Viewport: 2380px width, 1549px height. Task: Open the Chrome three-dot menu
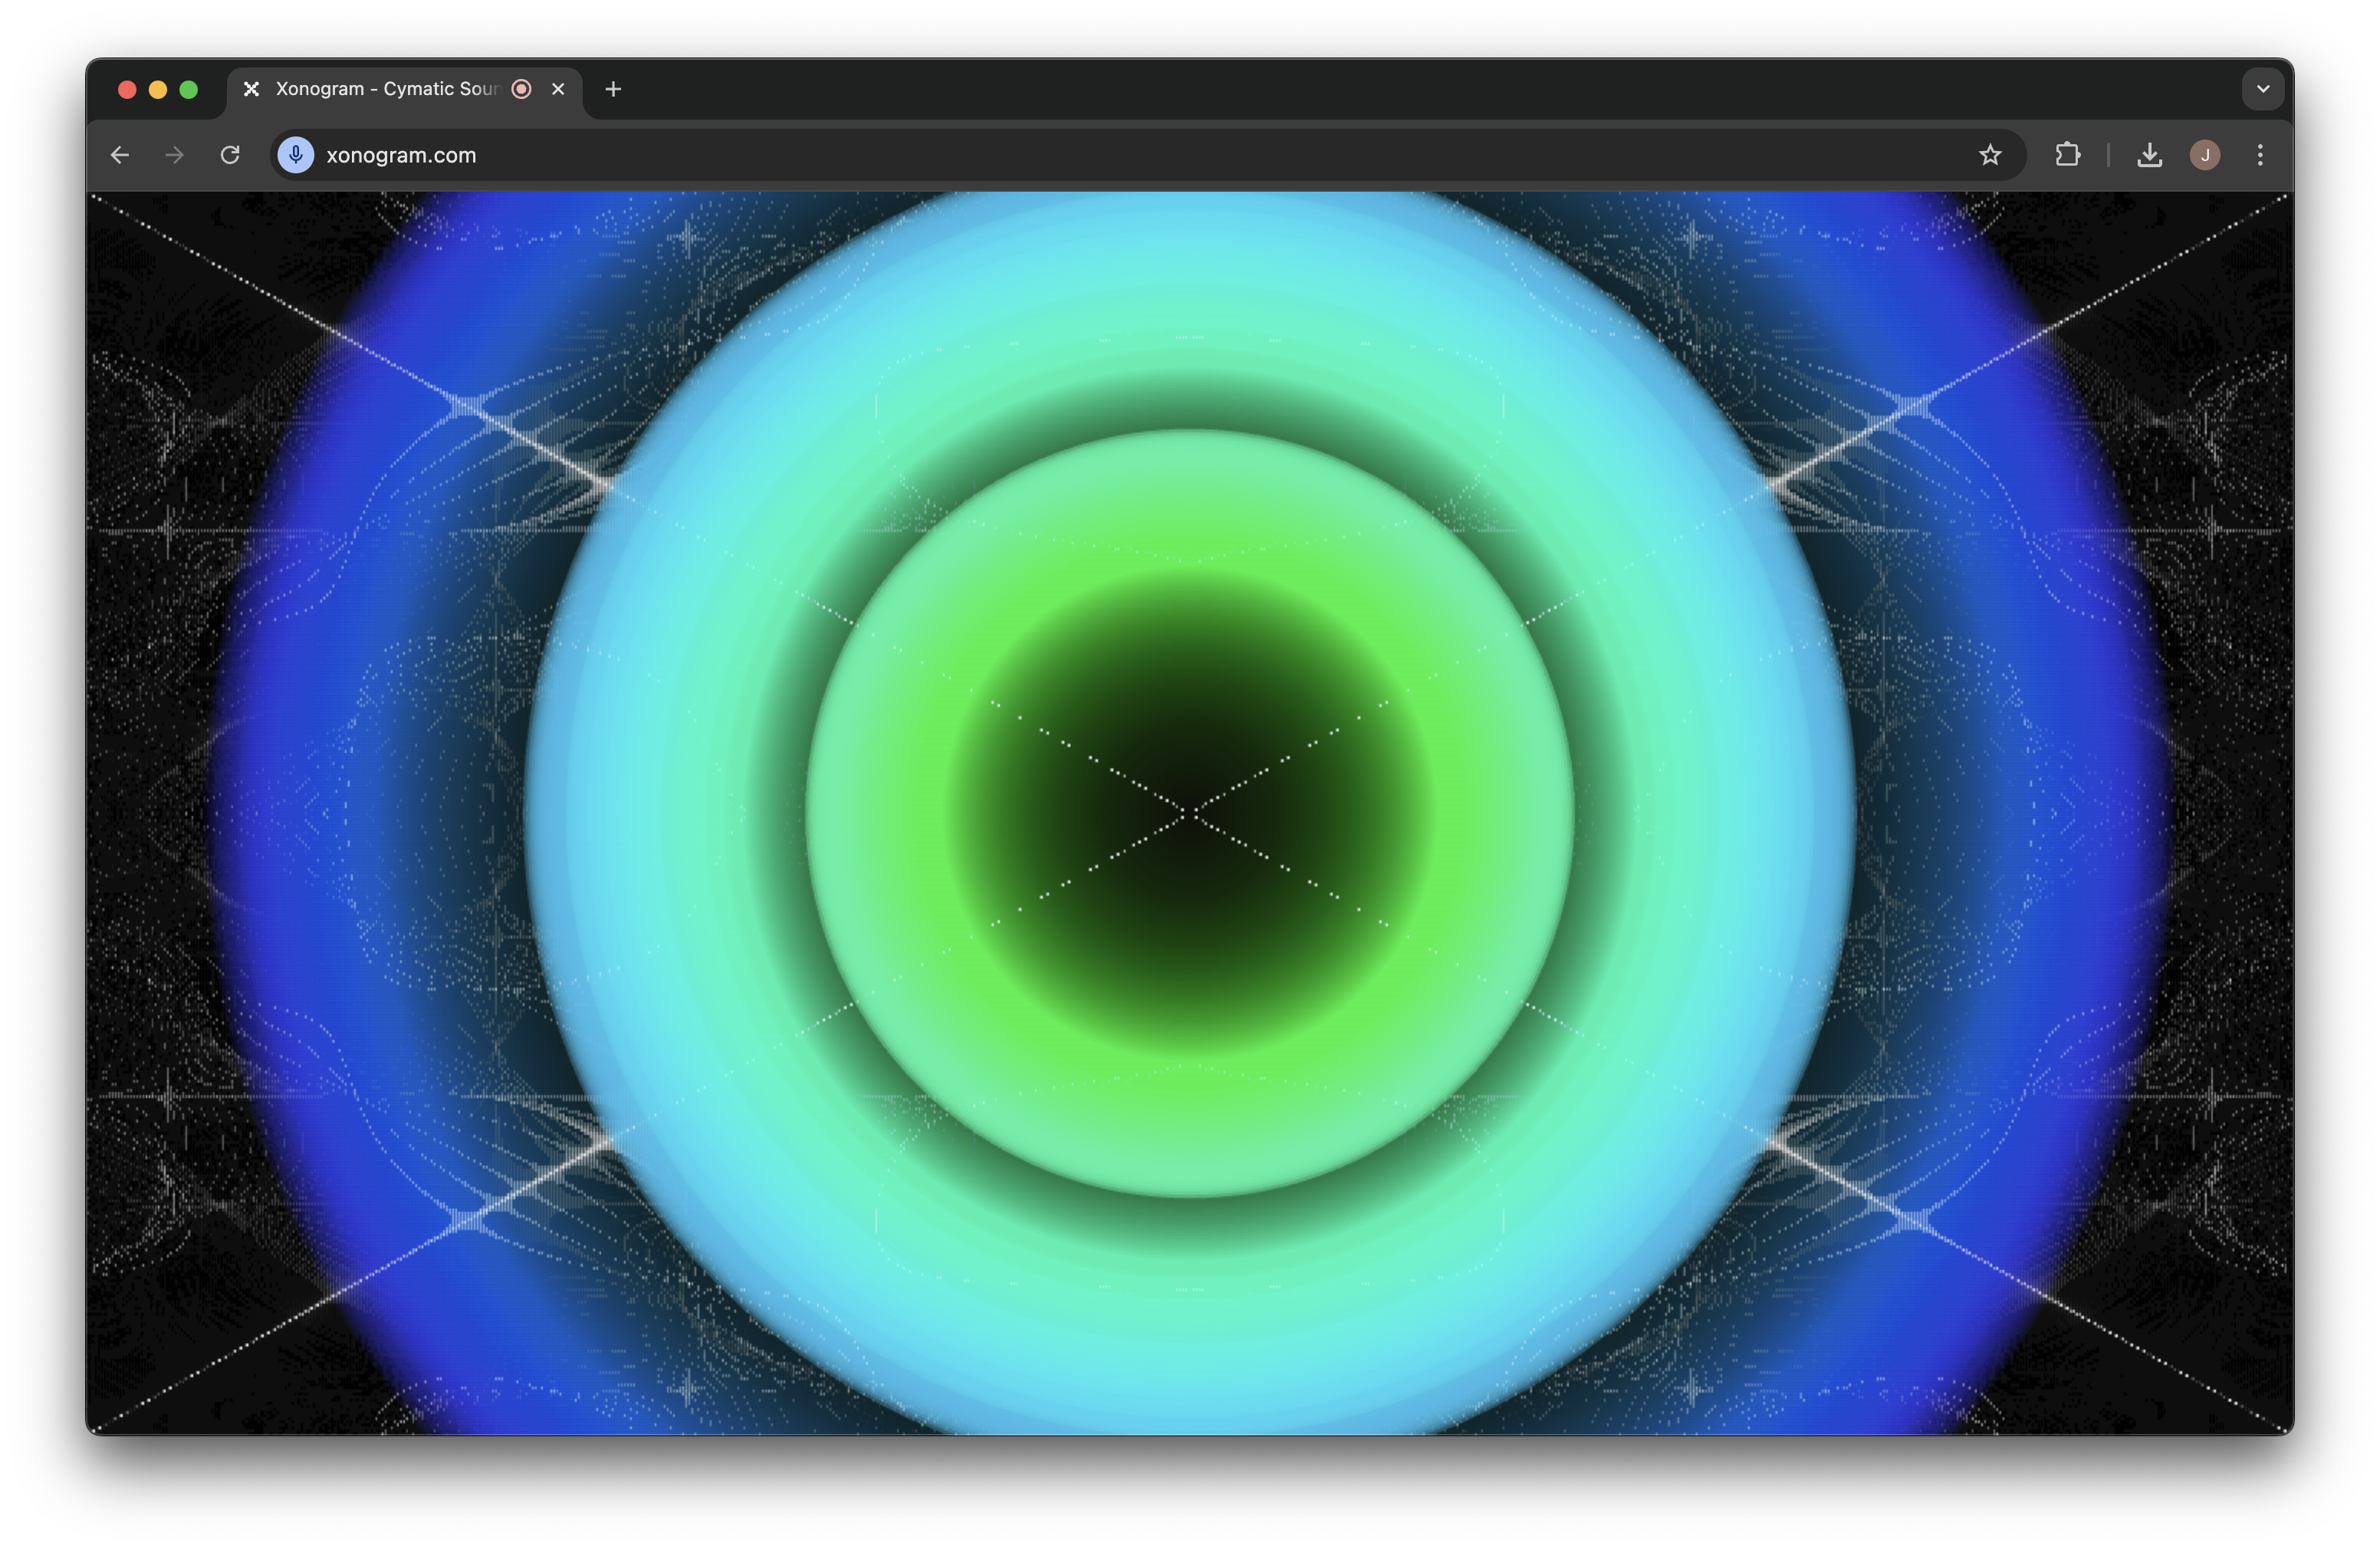tap(2260, 155)
